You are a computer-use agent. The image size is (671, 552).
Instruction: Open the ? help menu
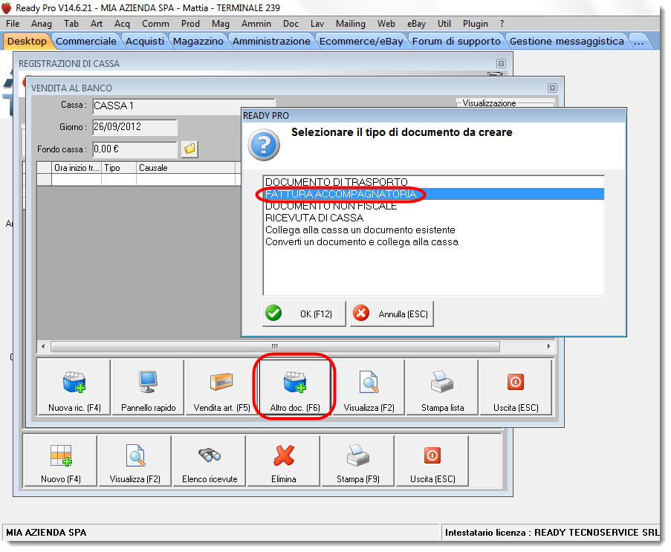point(502,24)
